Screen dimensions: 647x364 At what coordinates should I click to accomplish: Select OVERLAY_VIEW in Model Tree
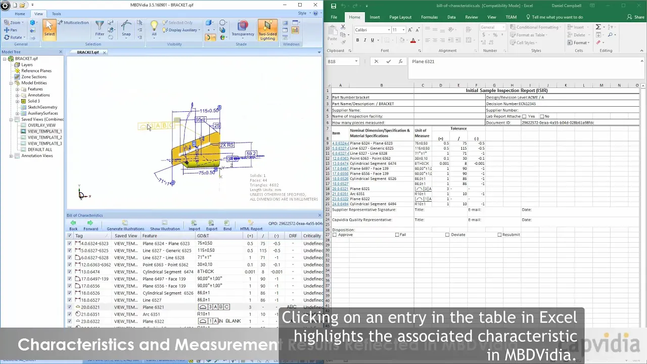(x=41, y=125)
